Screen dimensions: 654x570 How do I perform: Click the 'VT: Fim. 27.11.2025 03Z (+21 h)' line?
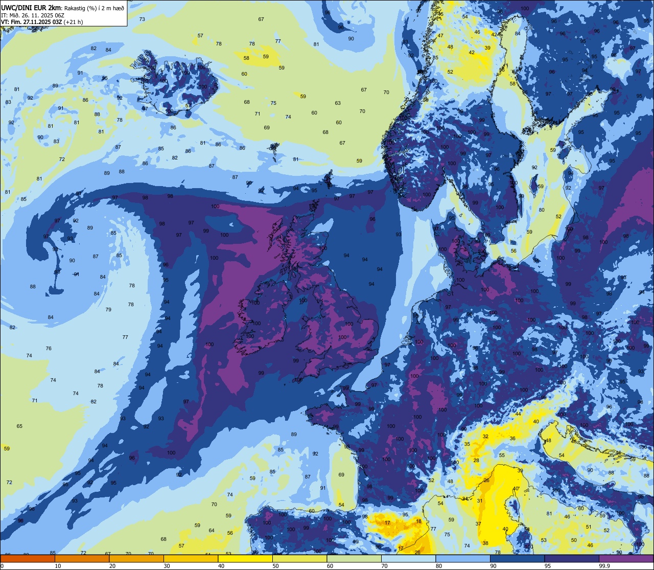coord(42,22)
